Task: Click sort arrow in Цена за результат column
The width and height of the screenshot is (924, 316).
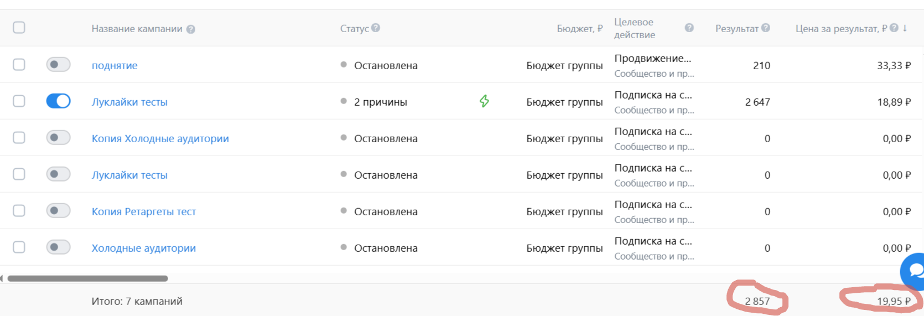Action: pos(905,28)
